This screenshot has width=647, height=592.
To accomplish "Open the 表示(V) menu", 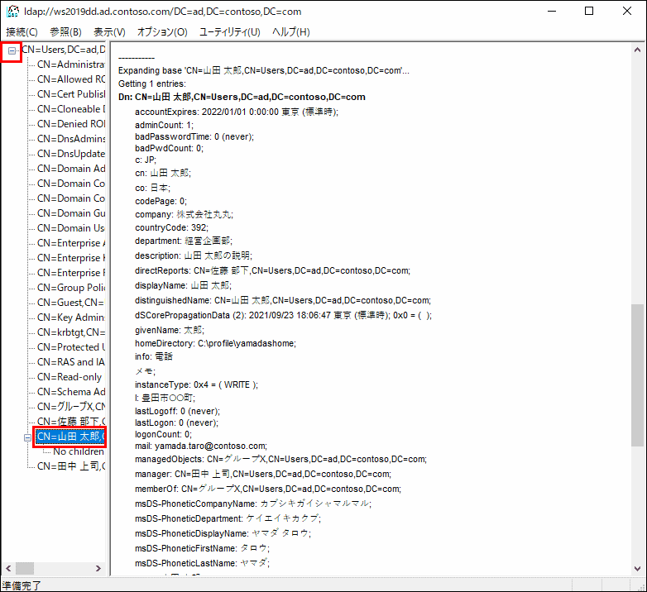I will click(x=109, y=32).
